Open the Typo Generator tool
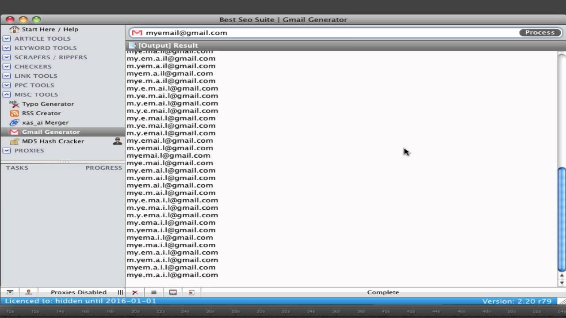This screenshot has height=318, width=566. [48, 104]
